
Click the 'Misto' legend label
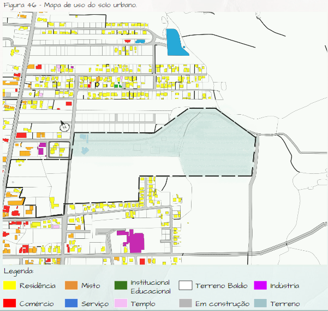click(x=91, y=286)
